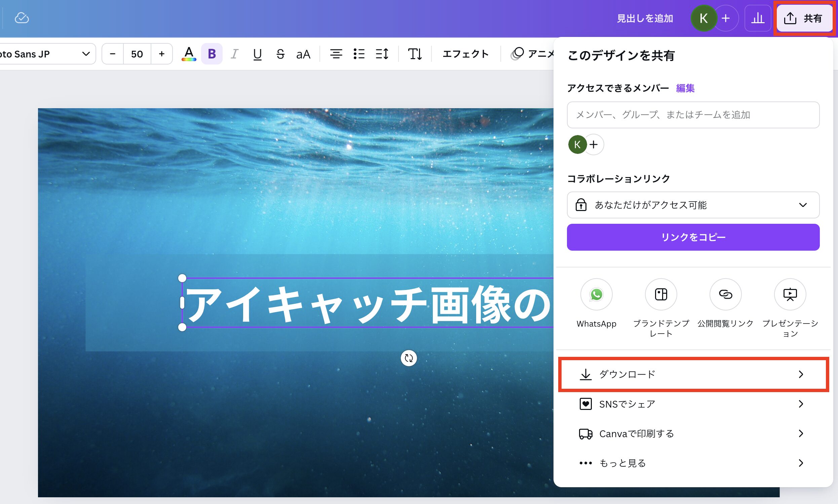
Task: Select the italic formatting icon
Action: 234,54
